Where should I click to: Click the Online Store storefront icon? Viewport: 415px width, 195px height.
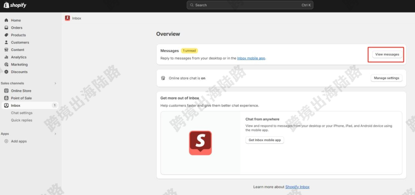pos(7,91)
